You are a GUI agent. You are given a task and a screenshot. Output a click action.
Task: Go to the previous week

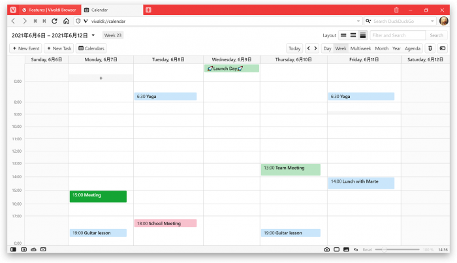[x=308, y=48]
